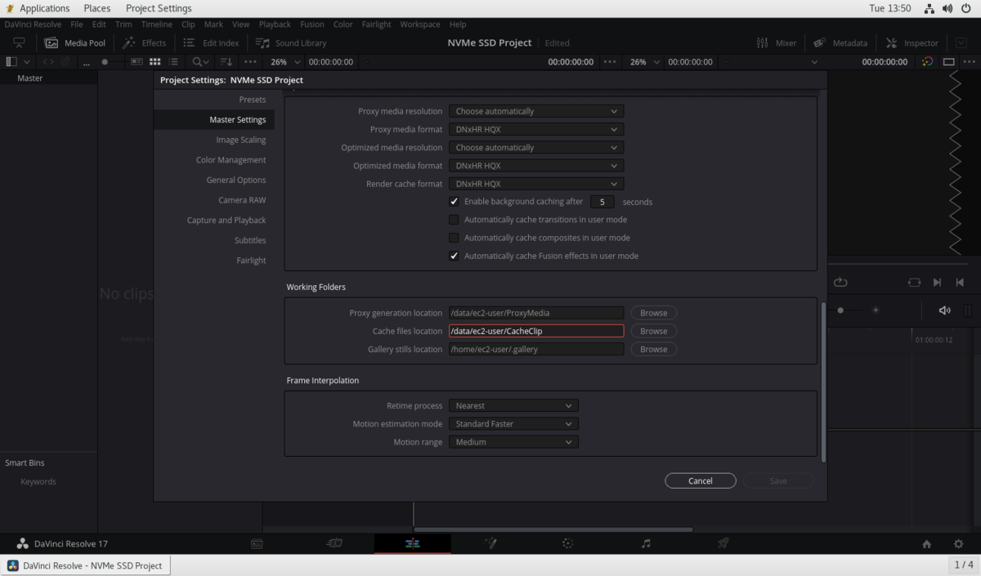Open the Workspace menu
This screenshot has width=981, height=576.
[x=419, y=25]
